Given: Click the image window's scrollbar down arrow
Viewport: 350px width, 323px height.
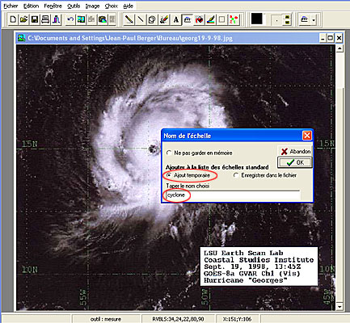Looking at the screenshot, I should pyautogui.click(x=339, y=307).
